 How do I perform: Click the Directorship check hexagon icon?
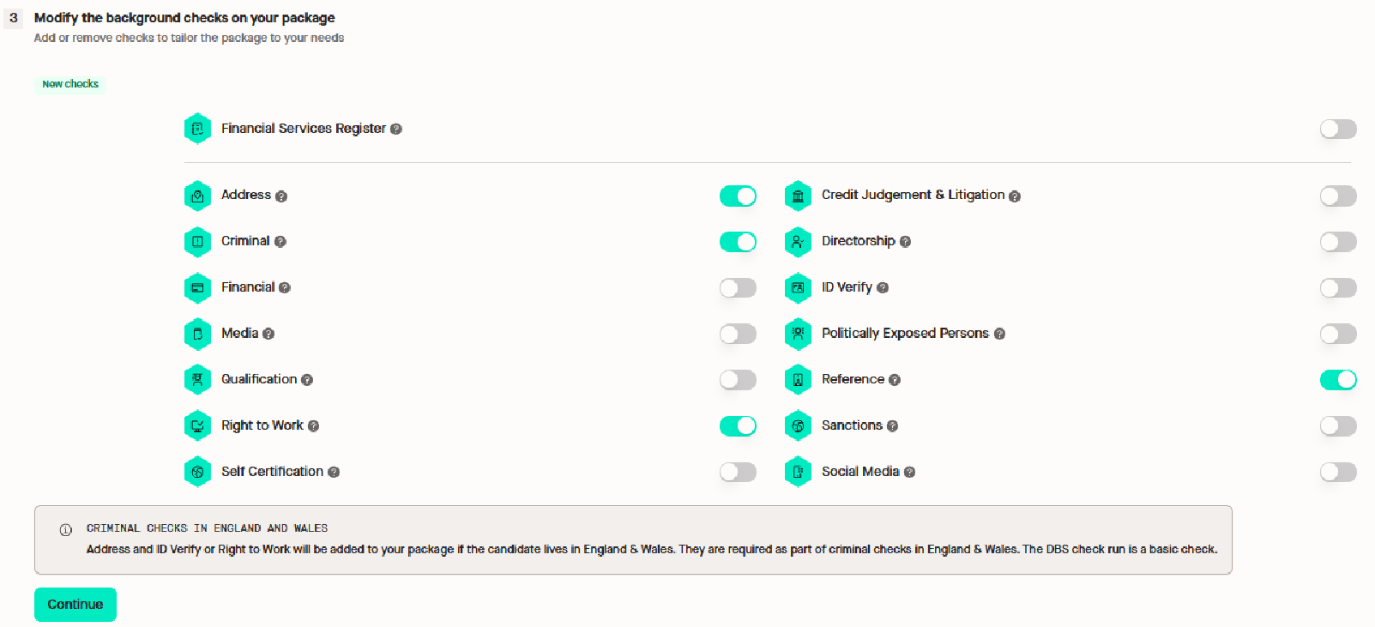tap(798, 242)
